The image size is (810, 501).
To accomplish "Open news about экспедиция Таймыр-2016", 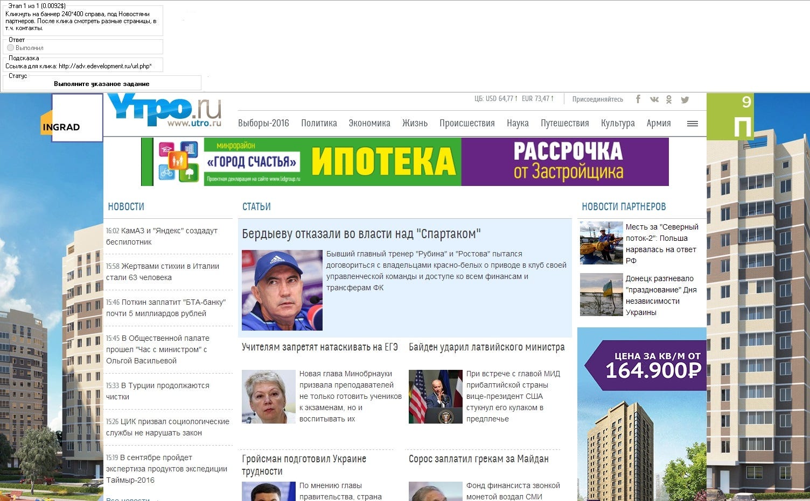I will pyautogui.click(x=166, y=469).
